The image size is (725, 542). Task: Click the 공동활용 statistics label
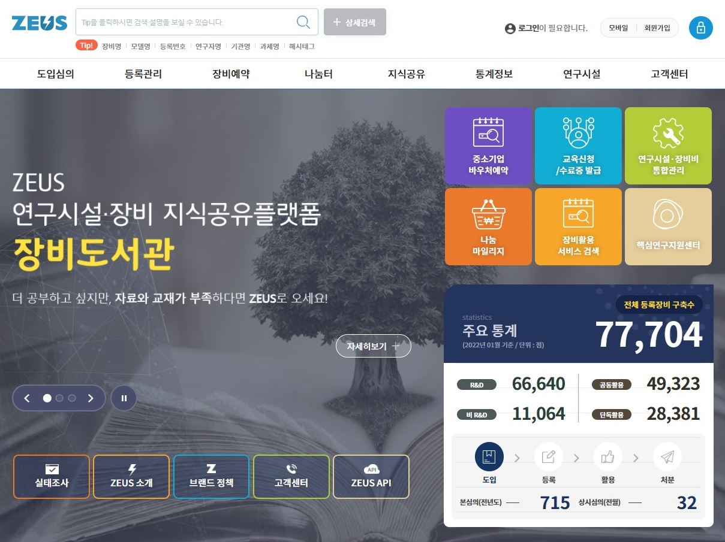[611, 385]
